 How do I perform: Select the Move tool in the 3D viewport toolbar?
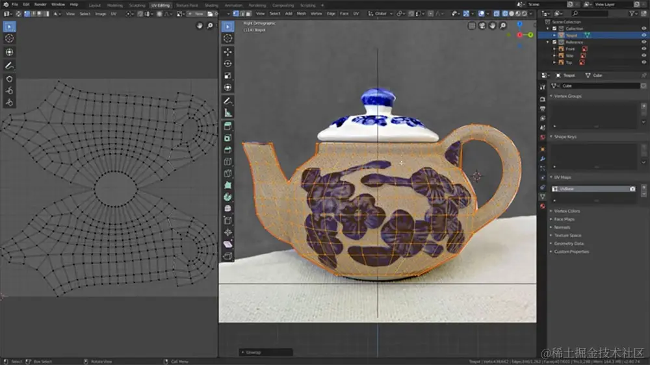click(228, 52)
